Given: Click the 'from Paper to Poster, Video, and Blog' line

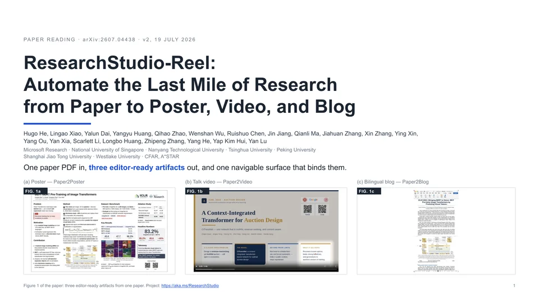Looking at the screenshot, I should pos(189,107).
